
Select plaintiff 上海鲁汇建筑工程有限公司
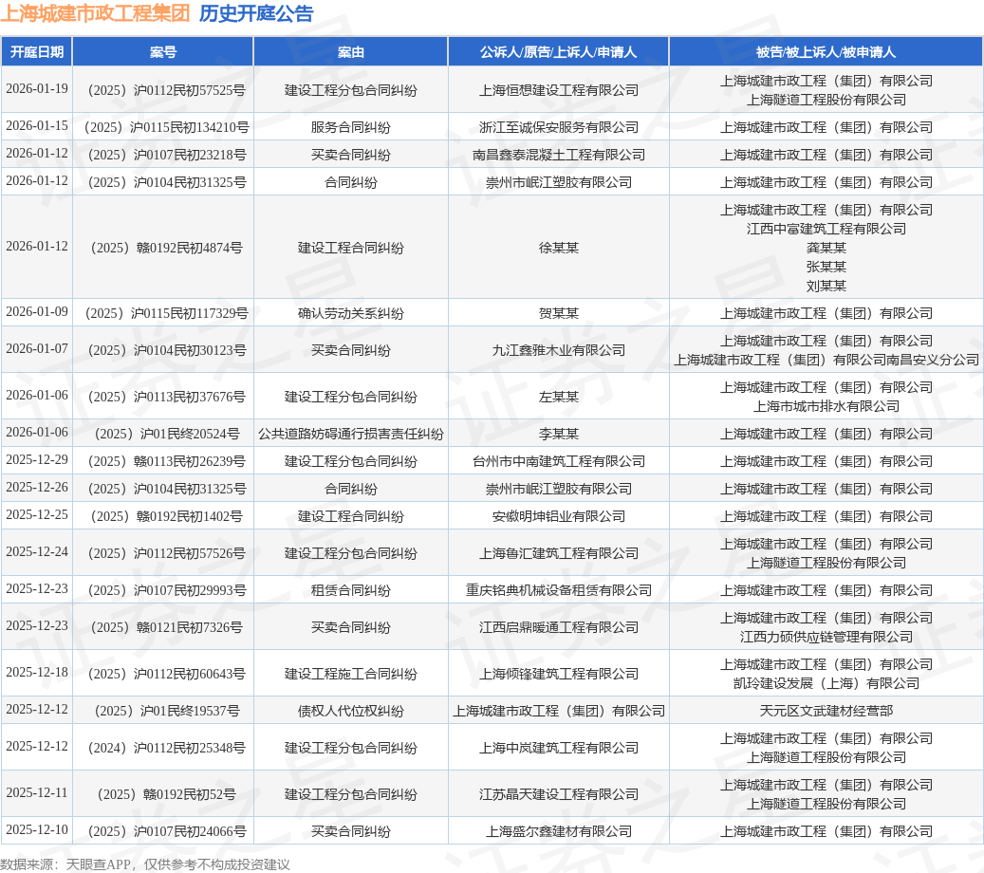coord(558,553)
